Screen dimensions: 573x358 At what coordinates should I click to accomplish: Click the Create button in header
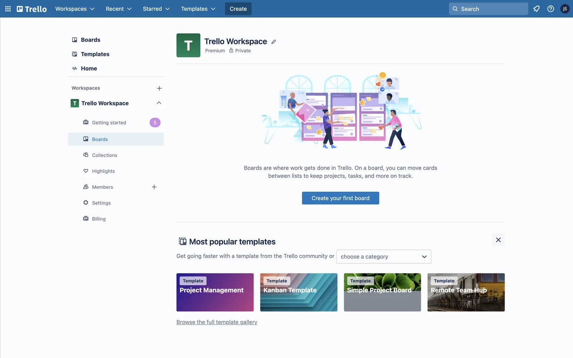coord(238,9)
